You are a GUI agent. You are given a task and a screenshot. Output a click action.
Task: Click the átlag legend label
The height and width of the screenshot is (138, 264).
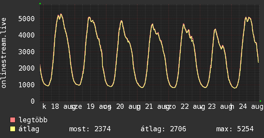(29, 129)
